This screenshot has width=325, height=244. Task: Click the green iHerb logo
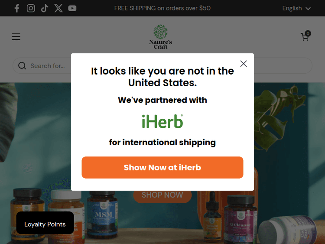point(162,121)
